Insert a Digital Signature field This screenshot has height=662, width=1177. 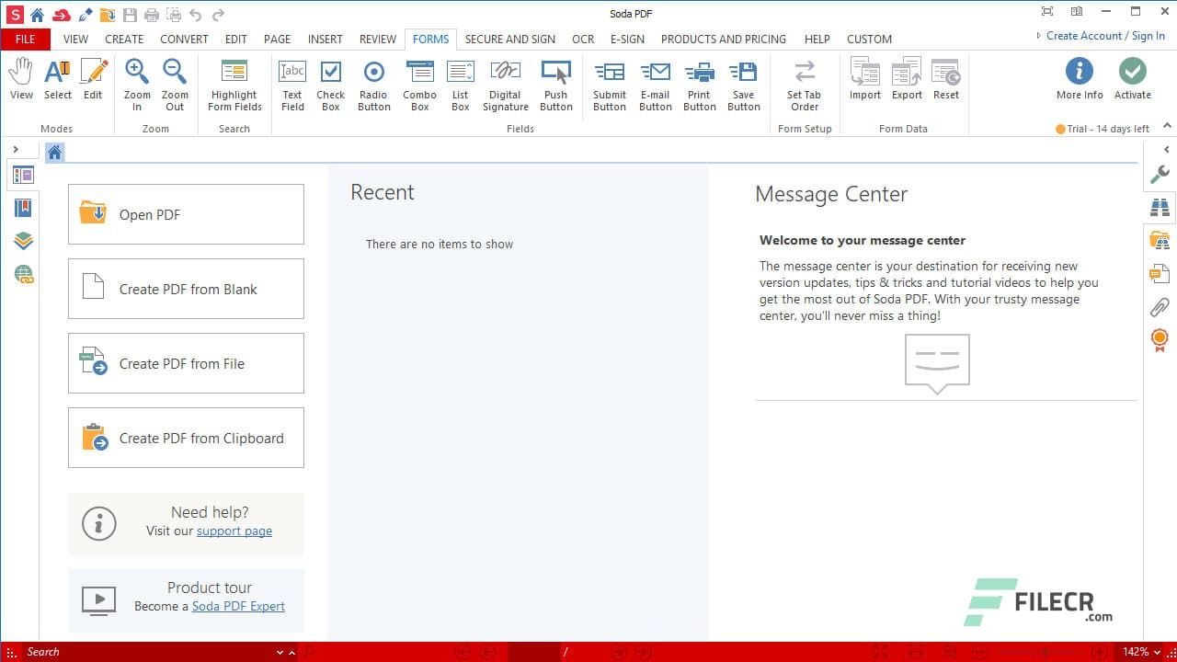(505, 84)
